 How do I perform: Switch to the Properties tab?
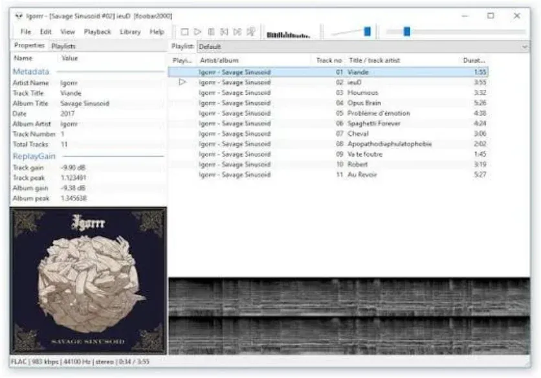coord(29,45)
